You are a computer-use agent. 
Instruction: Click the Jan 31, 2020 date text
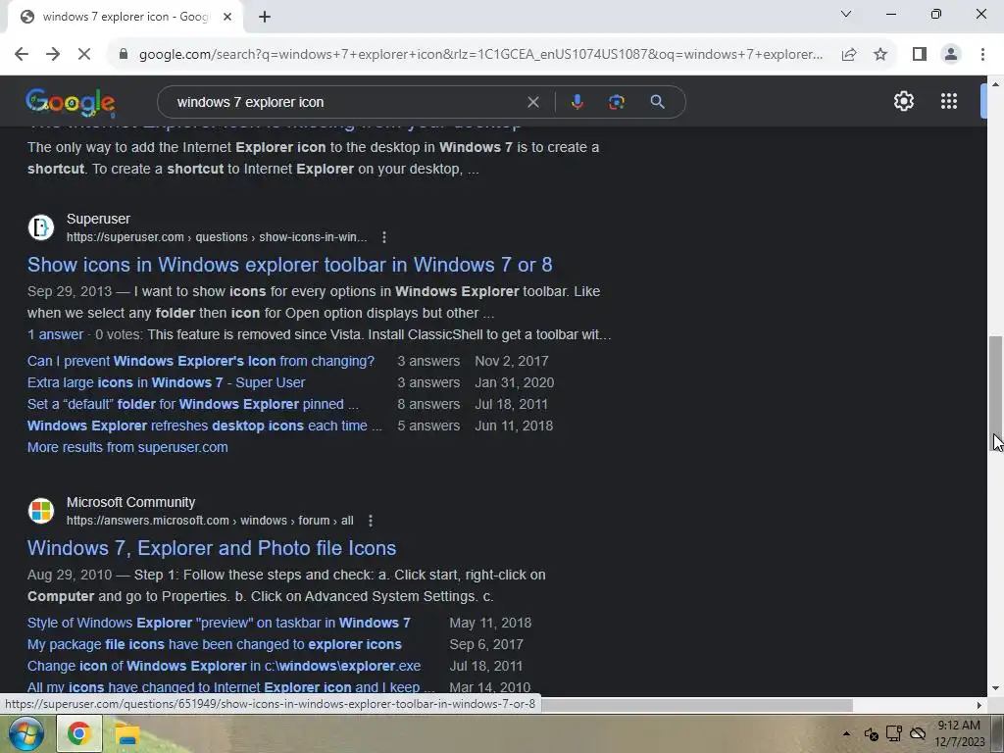[x=514, y=383]
